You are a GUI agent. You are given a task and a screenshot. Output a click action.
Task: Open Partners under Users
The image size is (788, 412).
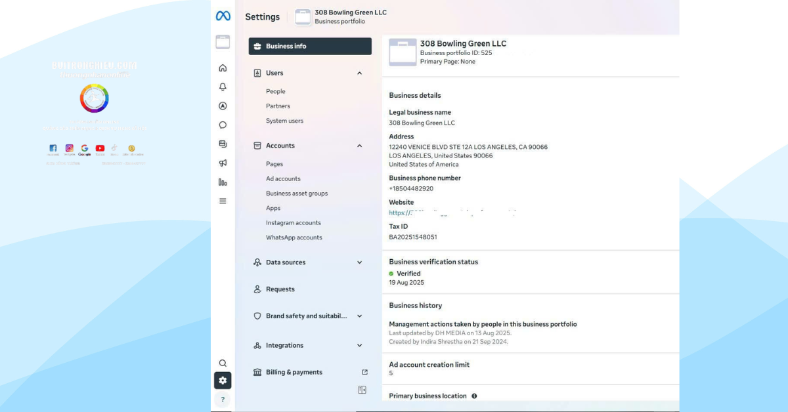(x=278, y=106)
